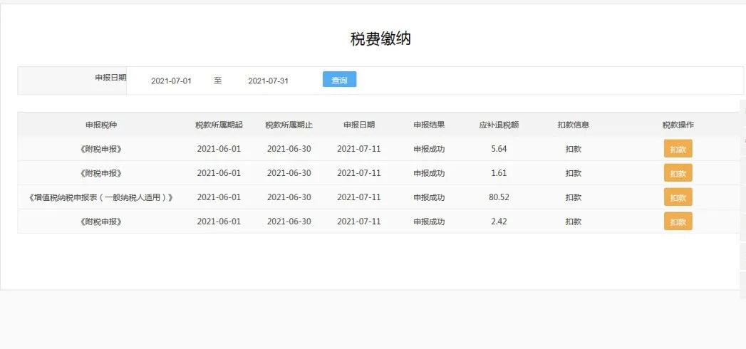Select the amount 5.64
Screen dimensions: 746x349
[499, 149]
